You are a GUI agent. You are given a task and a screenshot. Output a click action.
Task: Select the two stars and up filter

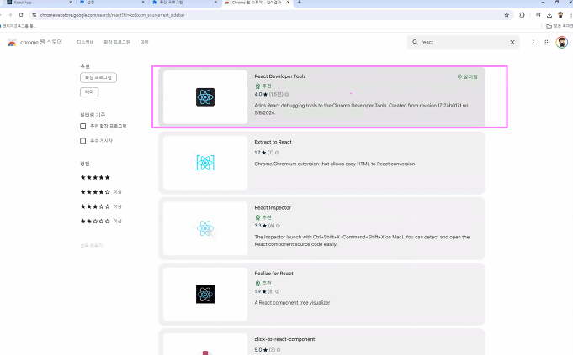pos(101,222)
